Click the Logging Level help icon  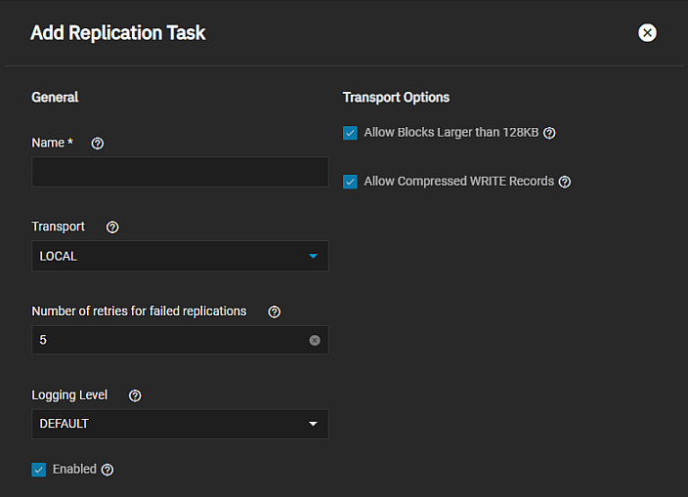135,395
